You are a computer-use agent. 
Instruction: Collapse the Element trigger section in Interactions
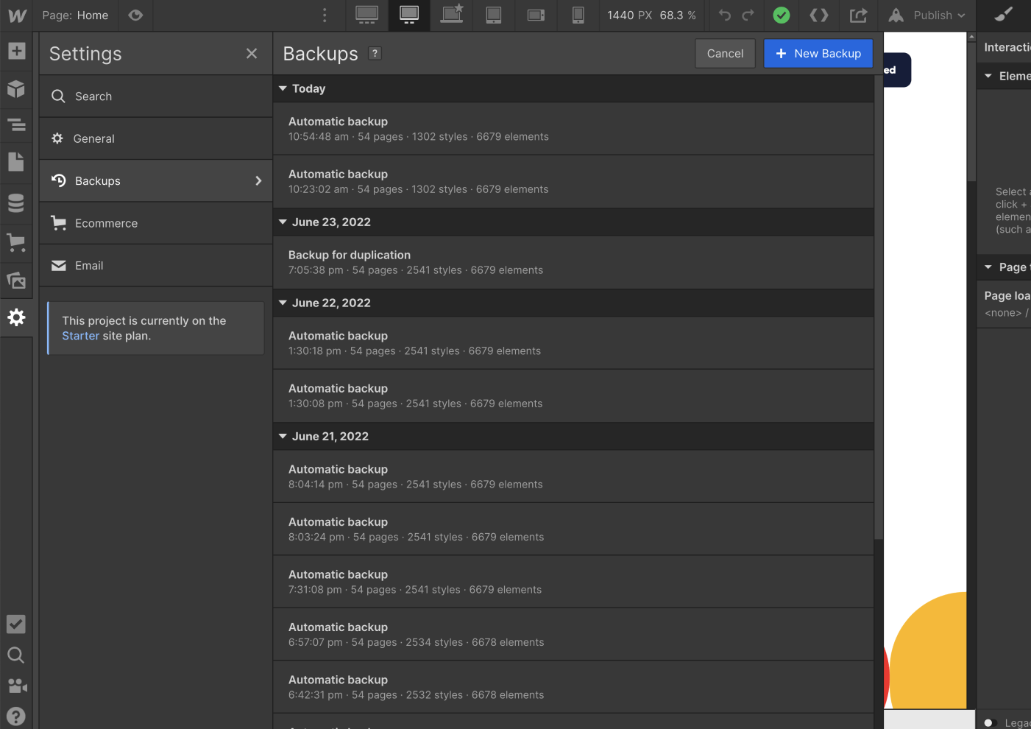(x=988, y=75)
